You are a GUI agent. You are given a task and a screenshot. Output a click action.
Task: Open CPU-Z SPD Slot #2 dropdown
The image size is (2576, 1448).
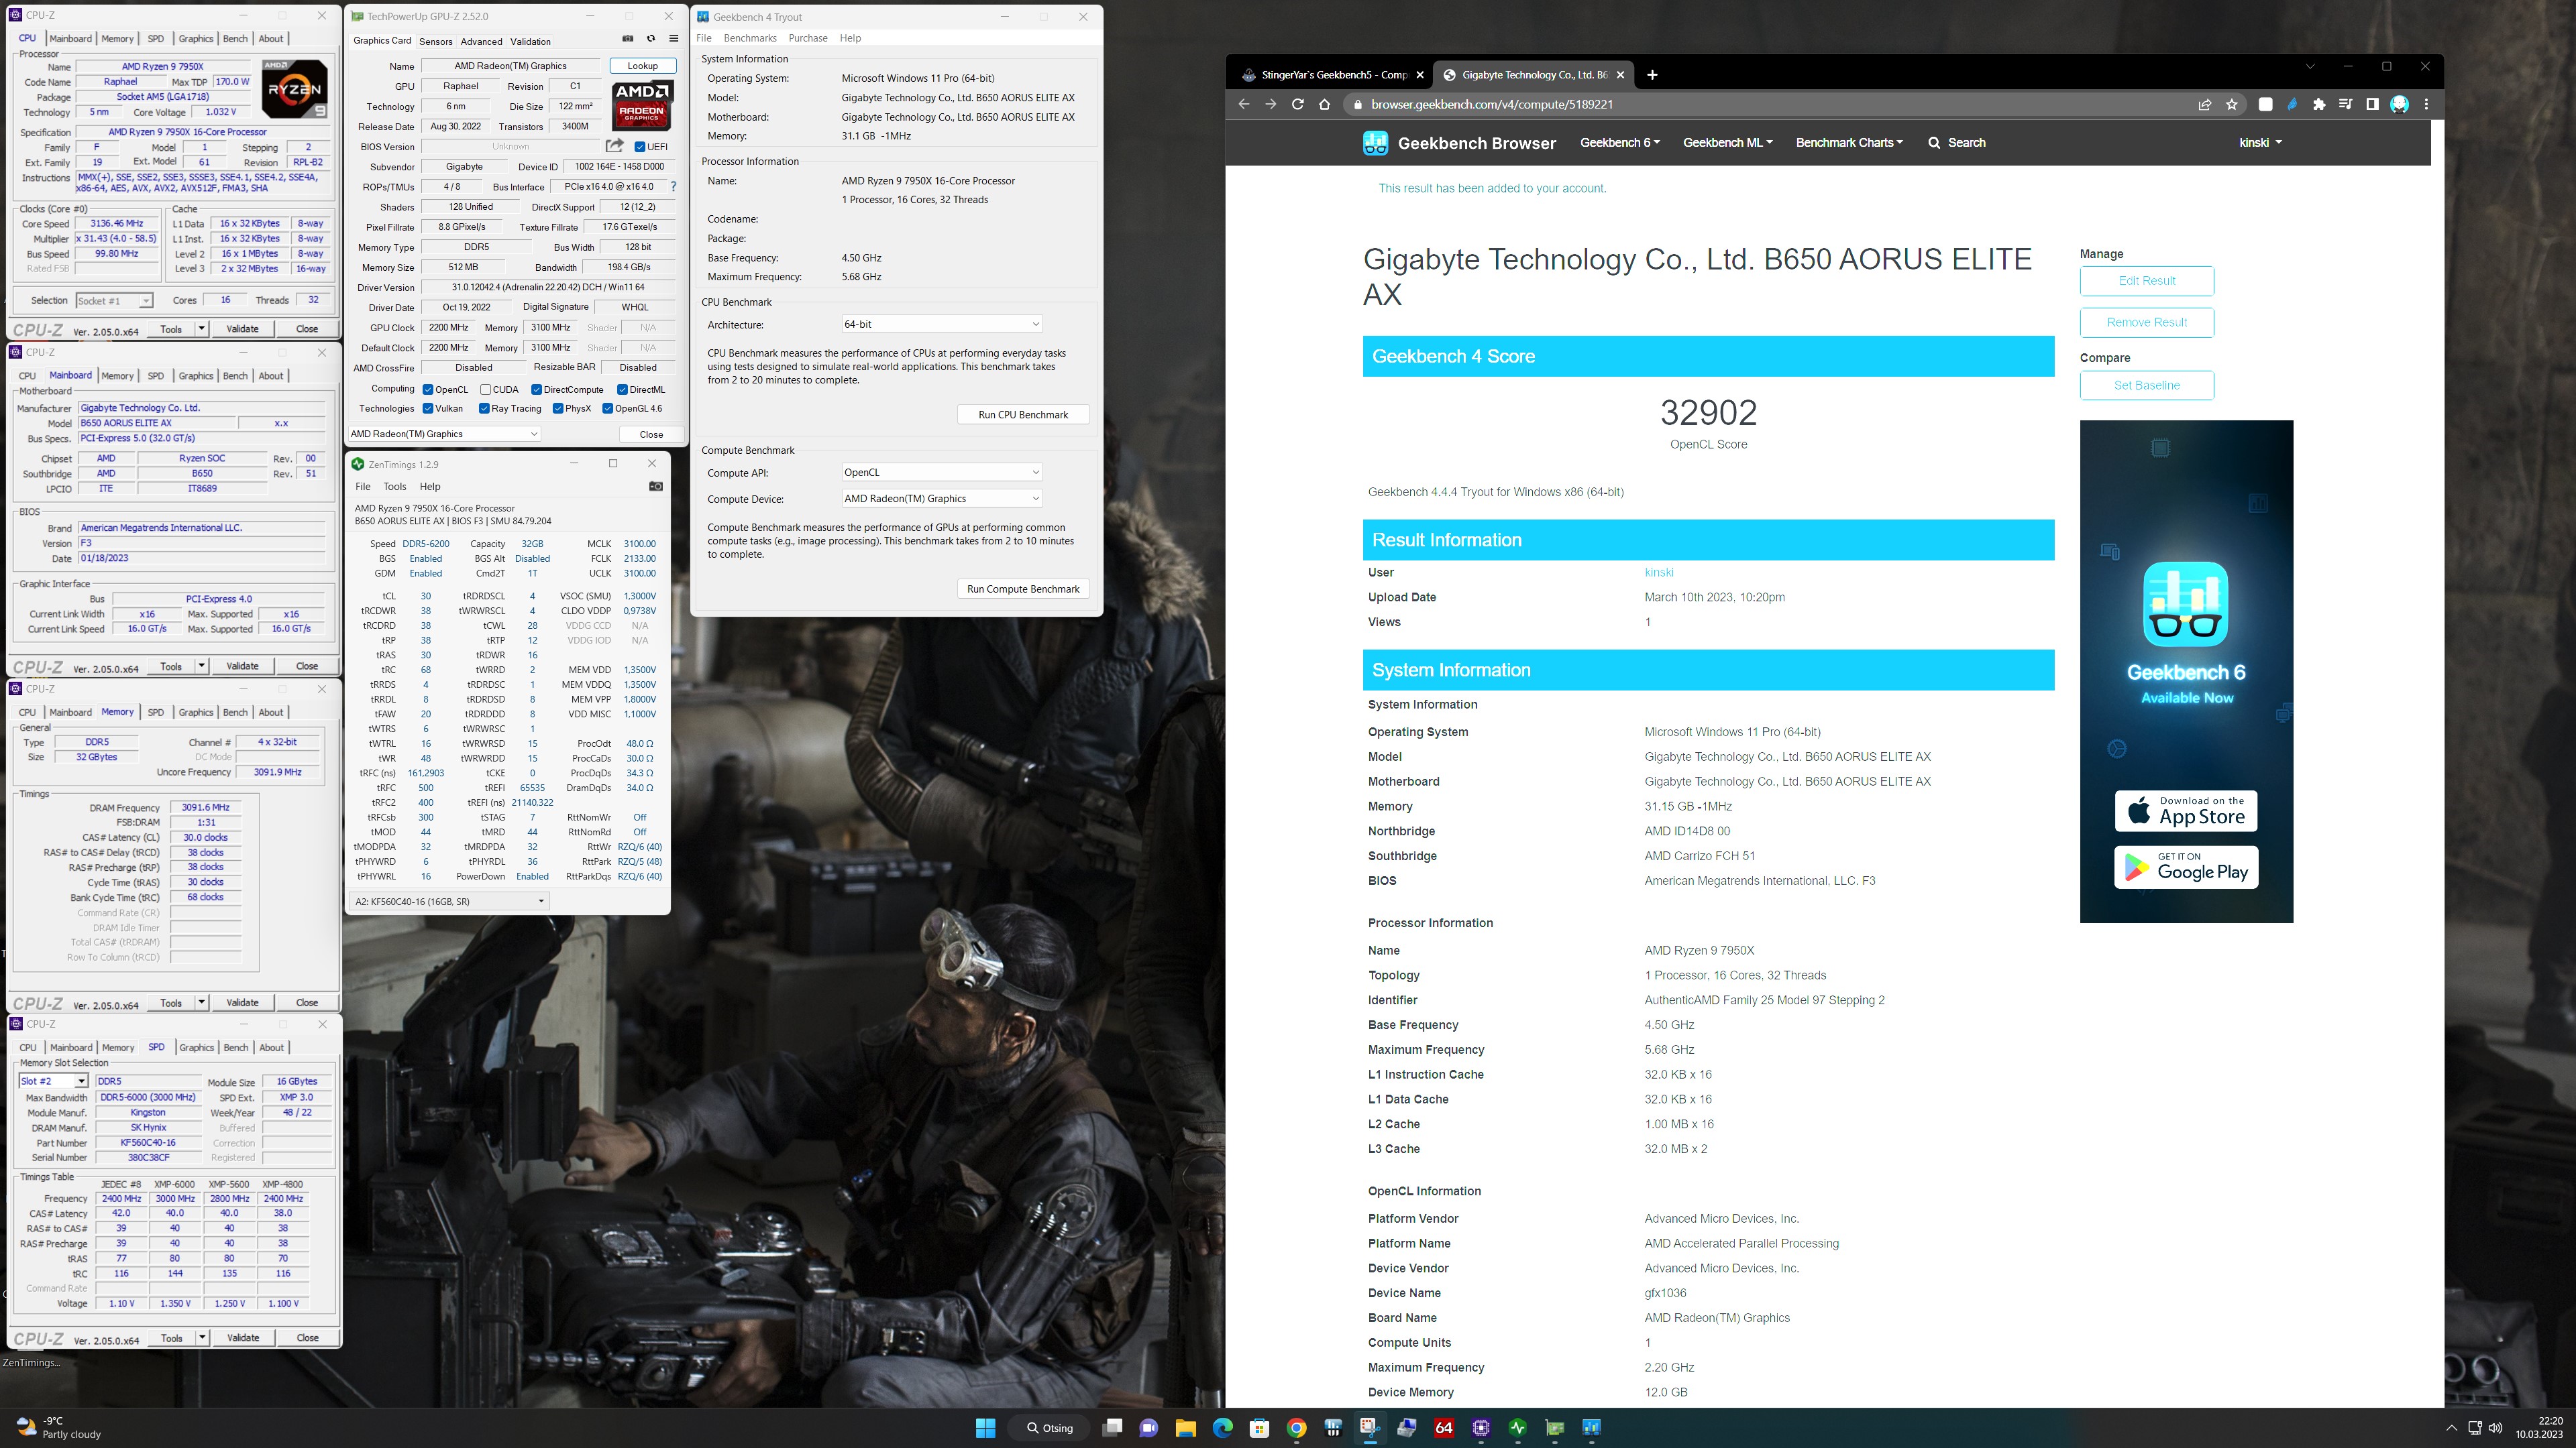(x=54, y=1081)
